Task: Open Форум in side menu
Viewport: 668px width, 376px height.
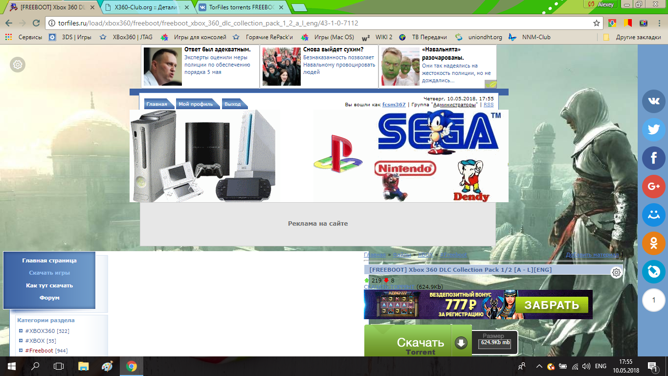Action: pos(49,298)
